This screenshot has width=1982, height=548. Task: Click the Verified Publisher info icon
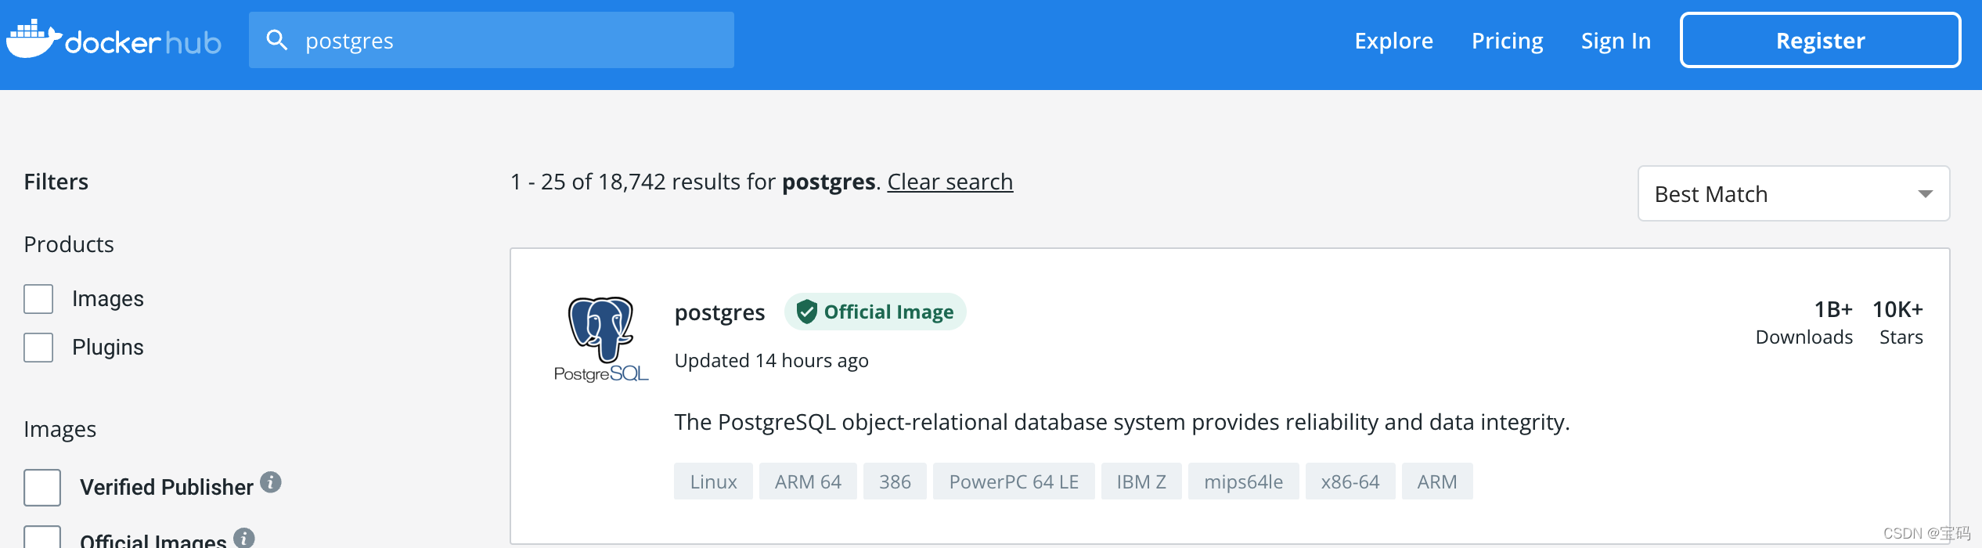271,482
